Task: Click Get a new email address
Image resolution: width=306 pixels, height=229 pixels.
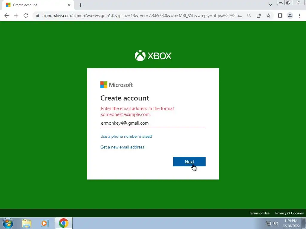Action: click(x=122, y=147)
